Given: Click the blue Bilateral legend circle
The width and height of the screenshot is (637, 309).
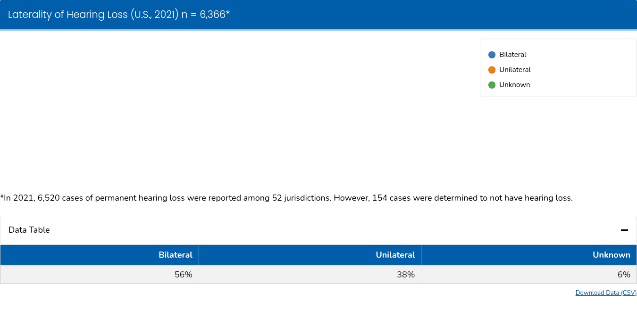Looking at the screenshot, I should (x=492, y=55).
